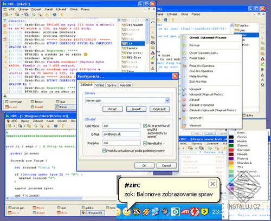Click the Cancel button in Konfigurácia dialog
271x221 pixels.
pyautogui.click(x=166, y=165)
